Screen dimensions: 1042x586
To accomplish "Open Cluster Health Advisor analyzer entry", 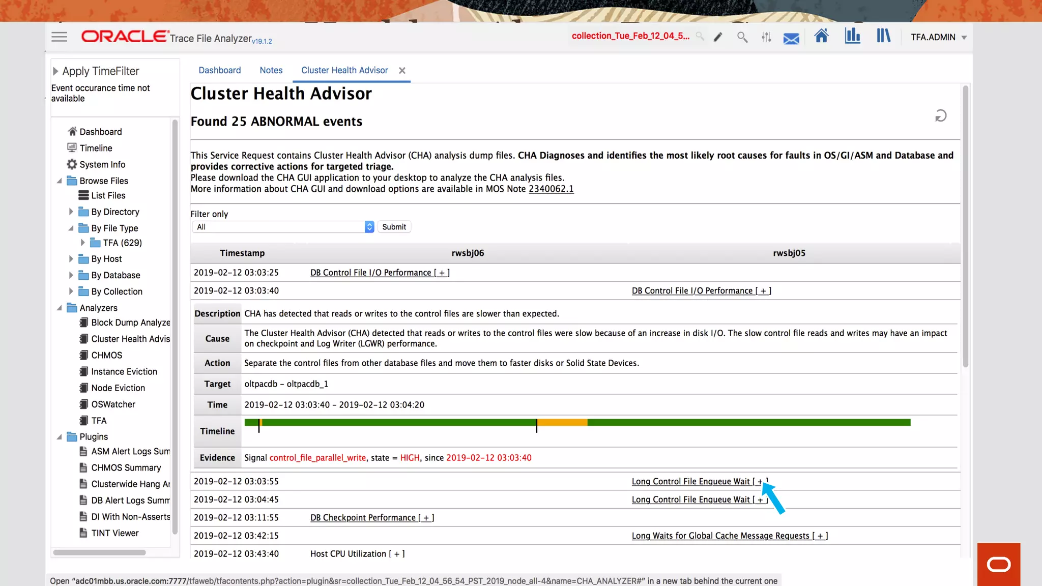I will pos(131,339).
